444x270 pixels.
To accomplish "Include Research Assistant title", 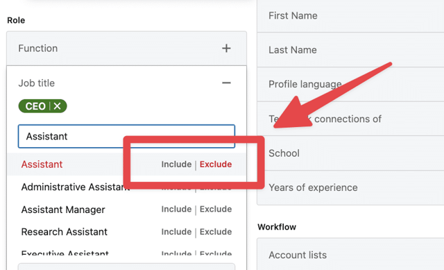I will [176, 232].
